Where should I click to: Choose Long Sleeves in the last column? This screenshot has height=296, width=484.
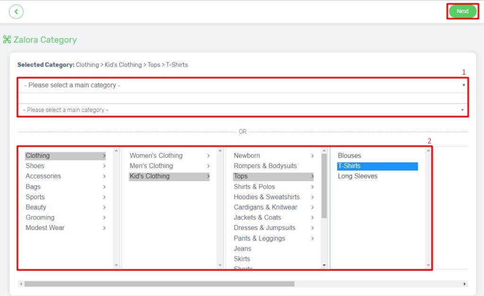click(378, 176)
